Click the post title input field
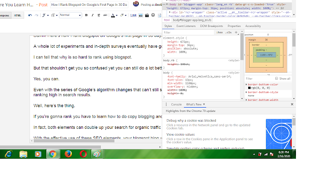Screen dimensions: 309x193 coord(89,4)
